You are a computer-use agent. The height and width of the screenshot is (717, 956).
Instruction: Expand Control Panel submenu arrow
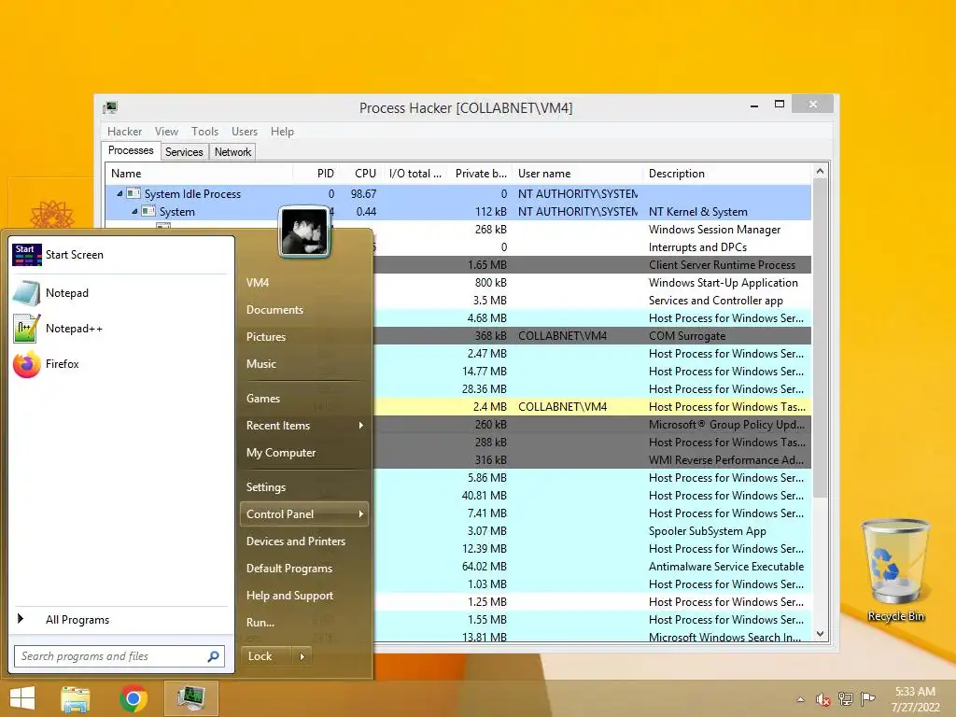[361, 514]
